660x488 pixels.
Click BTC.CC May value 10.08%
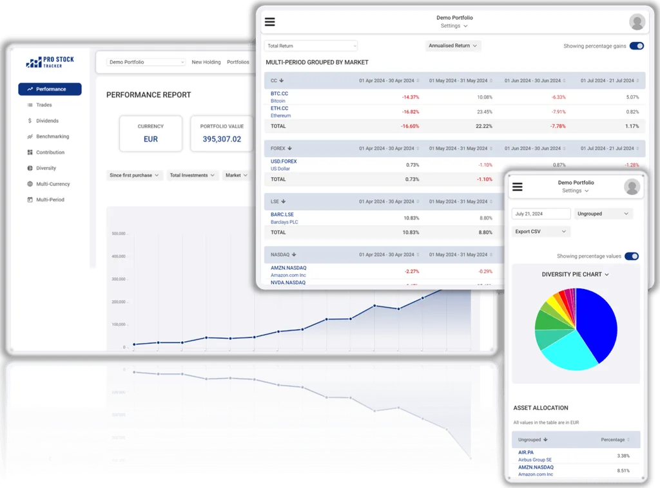coord(485,97)
